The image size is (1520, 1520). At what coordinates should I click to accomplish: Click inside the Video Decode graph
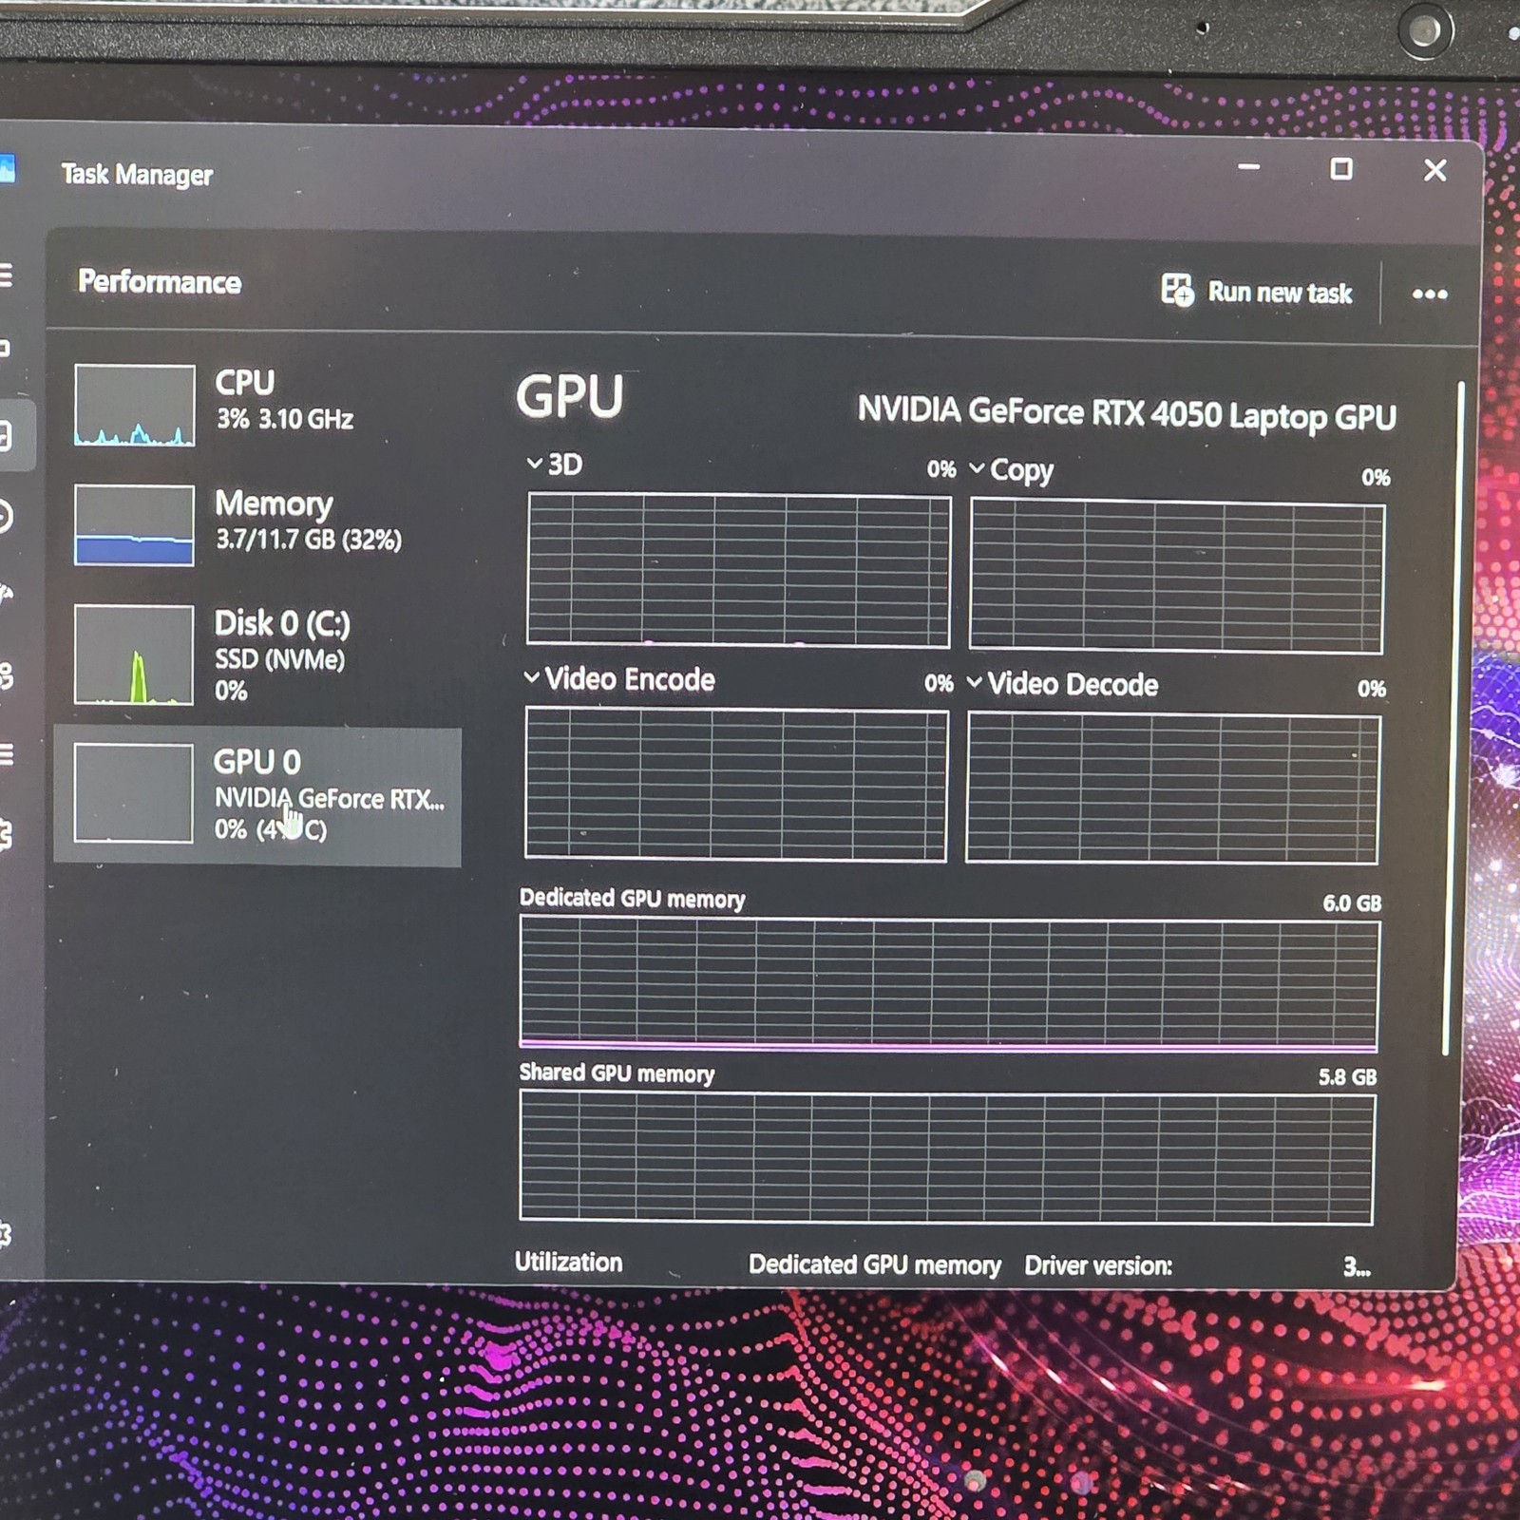(1172, 788)
